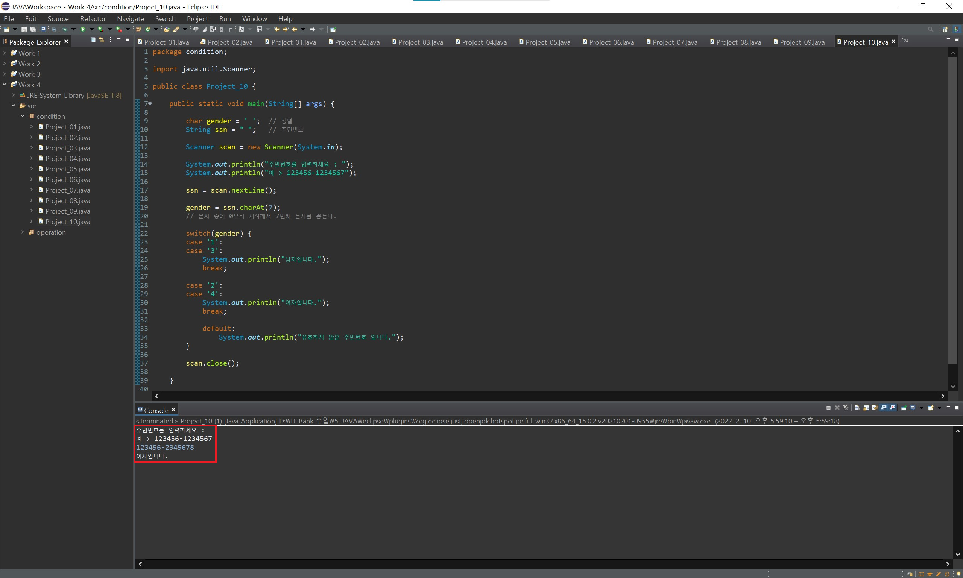Collapse the condition package
963x578 pixels.
[22, 116]
